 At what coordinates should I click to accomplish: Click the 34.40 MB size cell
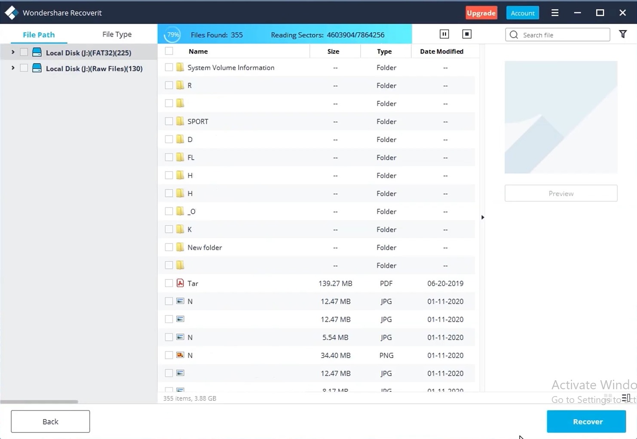335,355
